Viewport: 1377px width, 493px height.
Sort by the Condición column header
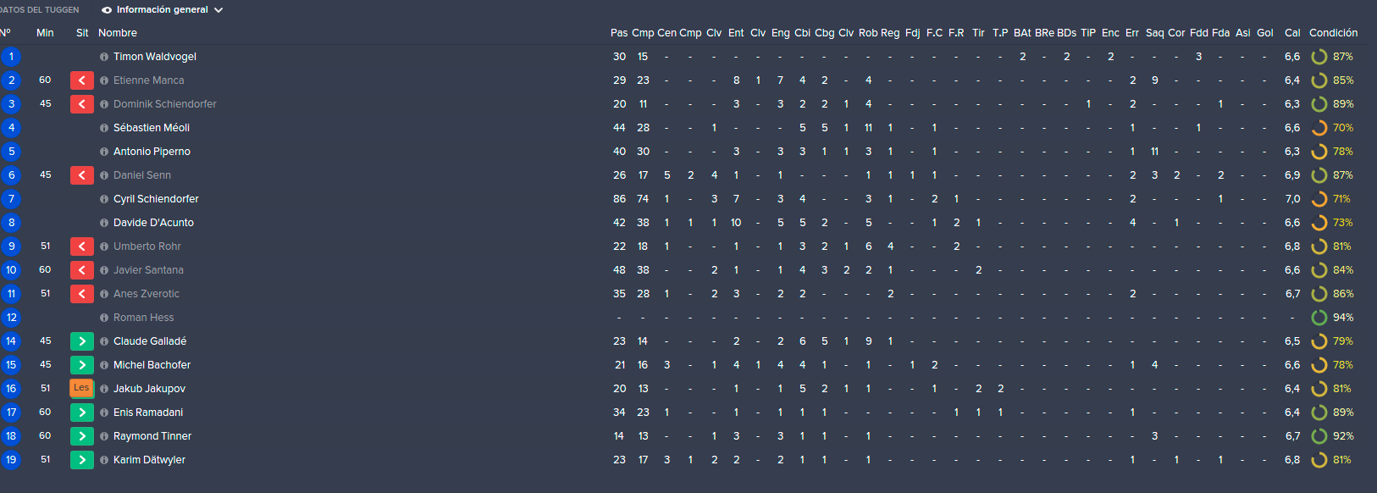coord(1333,33)
